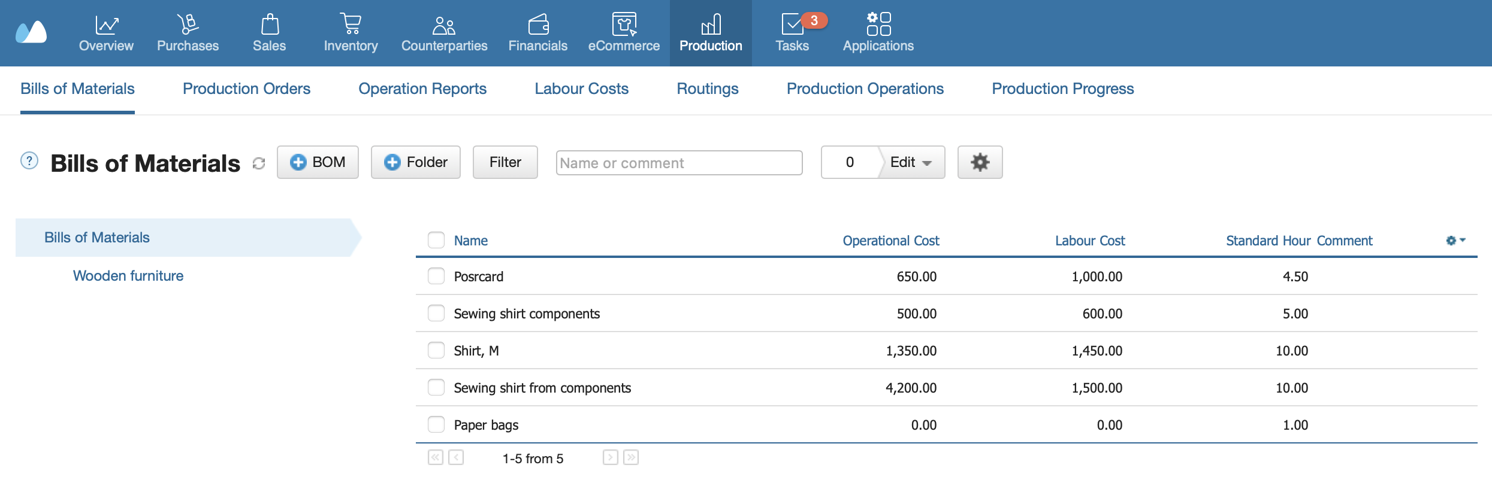Open the Inventory cart icon
This screenshot has width=1492, height=477.
(x=351, y=25)
